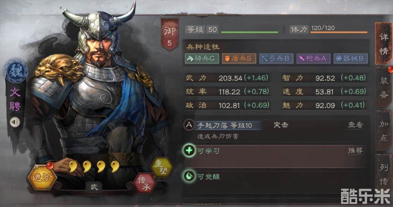Open the 加点 tab
The image size is (393, 207).
coord(384,130)
